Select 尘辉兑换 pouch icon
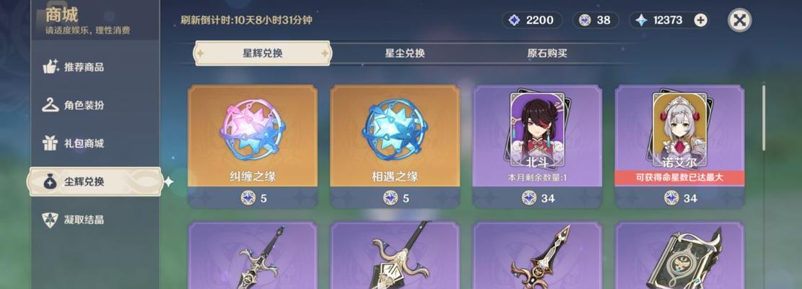802x289 pixels. 50,181
